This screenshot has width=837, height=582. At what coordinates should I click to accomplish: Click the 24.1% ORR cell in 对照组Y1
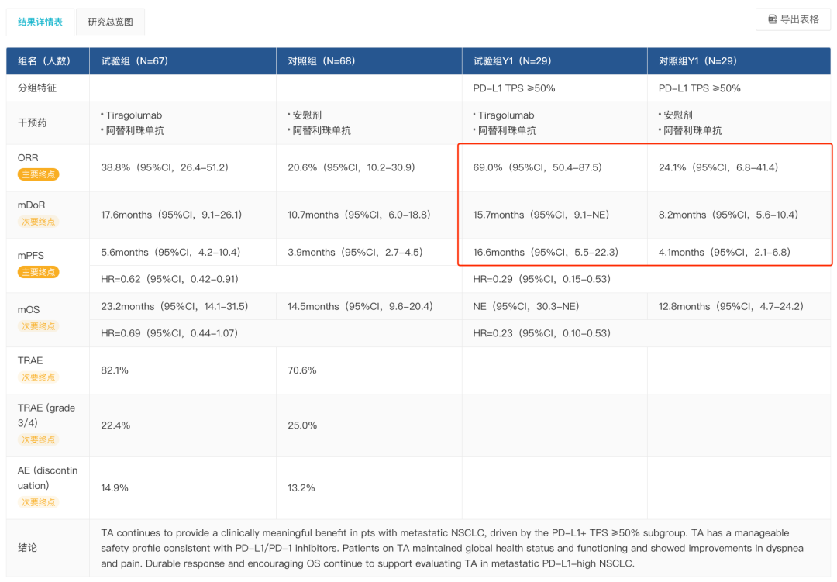pos(718,167)
